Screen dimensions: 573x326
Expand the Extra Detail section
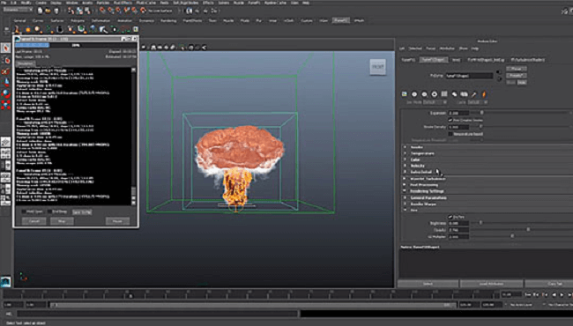tap(405, 172)
